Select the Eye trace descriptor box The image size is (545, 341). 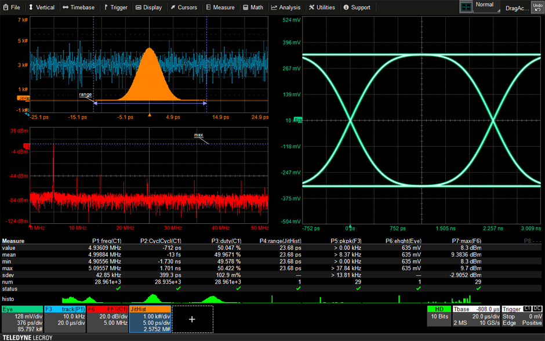22,319
